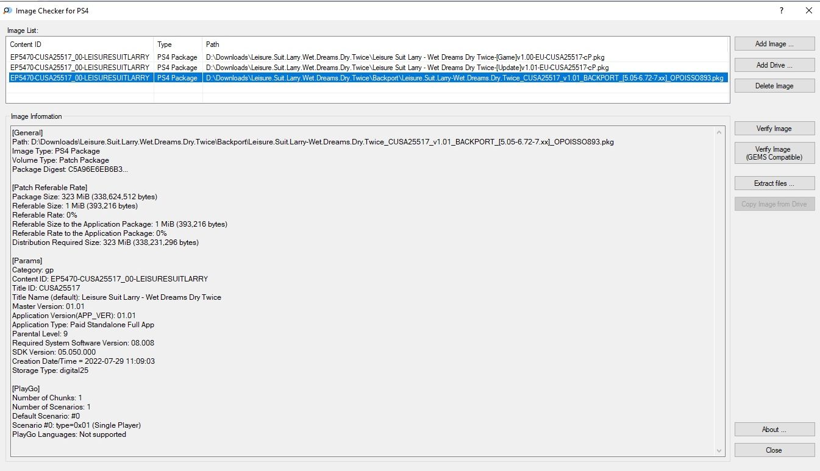The image size is (820, 471).
Task: Click the [General] section heading text
Action: pos(27,133)
